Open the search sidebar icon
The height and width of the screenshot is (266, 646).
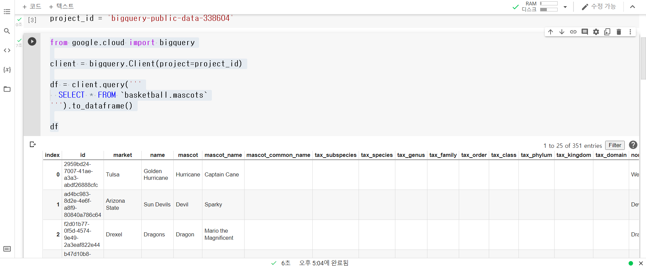pyautogui.click(x=7, y=31)
